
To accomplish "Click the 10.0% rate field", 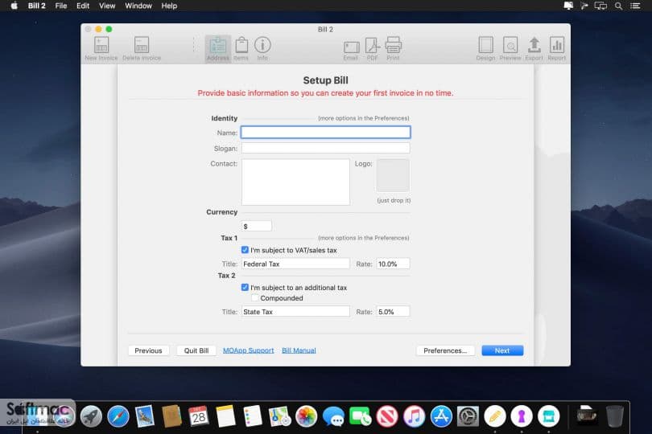I will pyautogui.click(x=393, y=264).
